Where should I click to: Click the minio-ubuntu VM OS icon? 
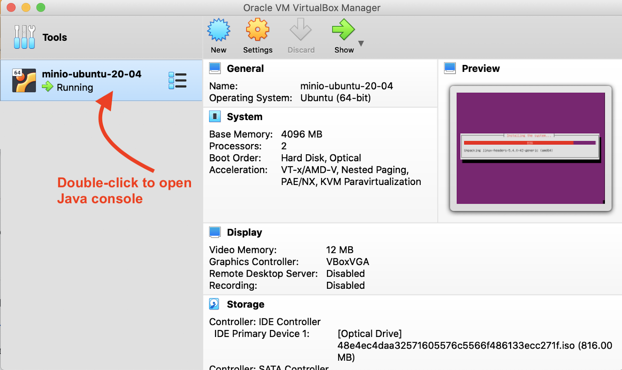pyautogui.click(x=24, y=80)
